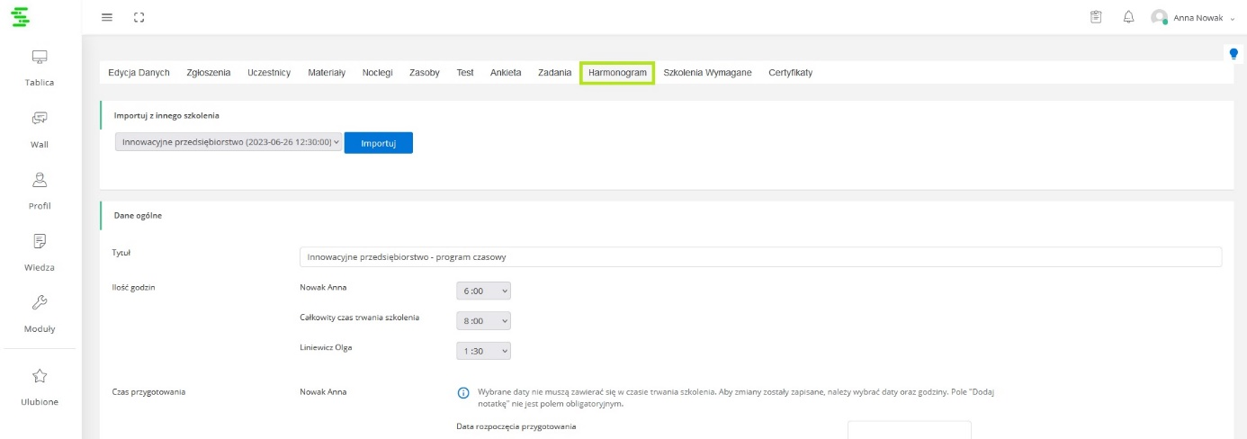Open Tablica in the sidebar
1247x439 pixels.
point(40,67)
